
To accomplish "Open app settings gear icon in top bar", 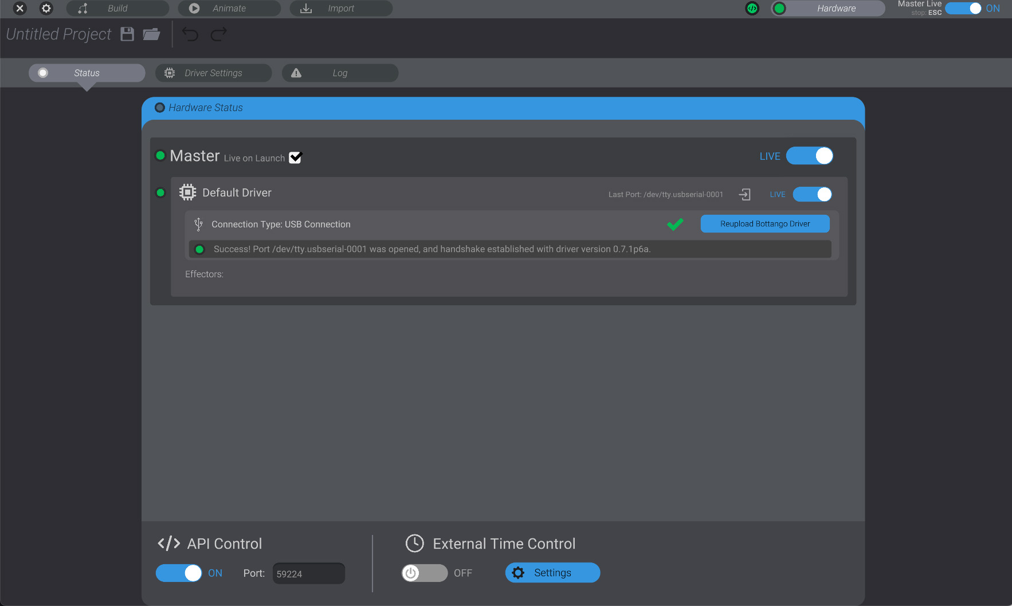I will coord(46,8).
